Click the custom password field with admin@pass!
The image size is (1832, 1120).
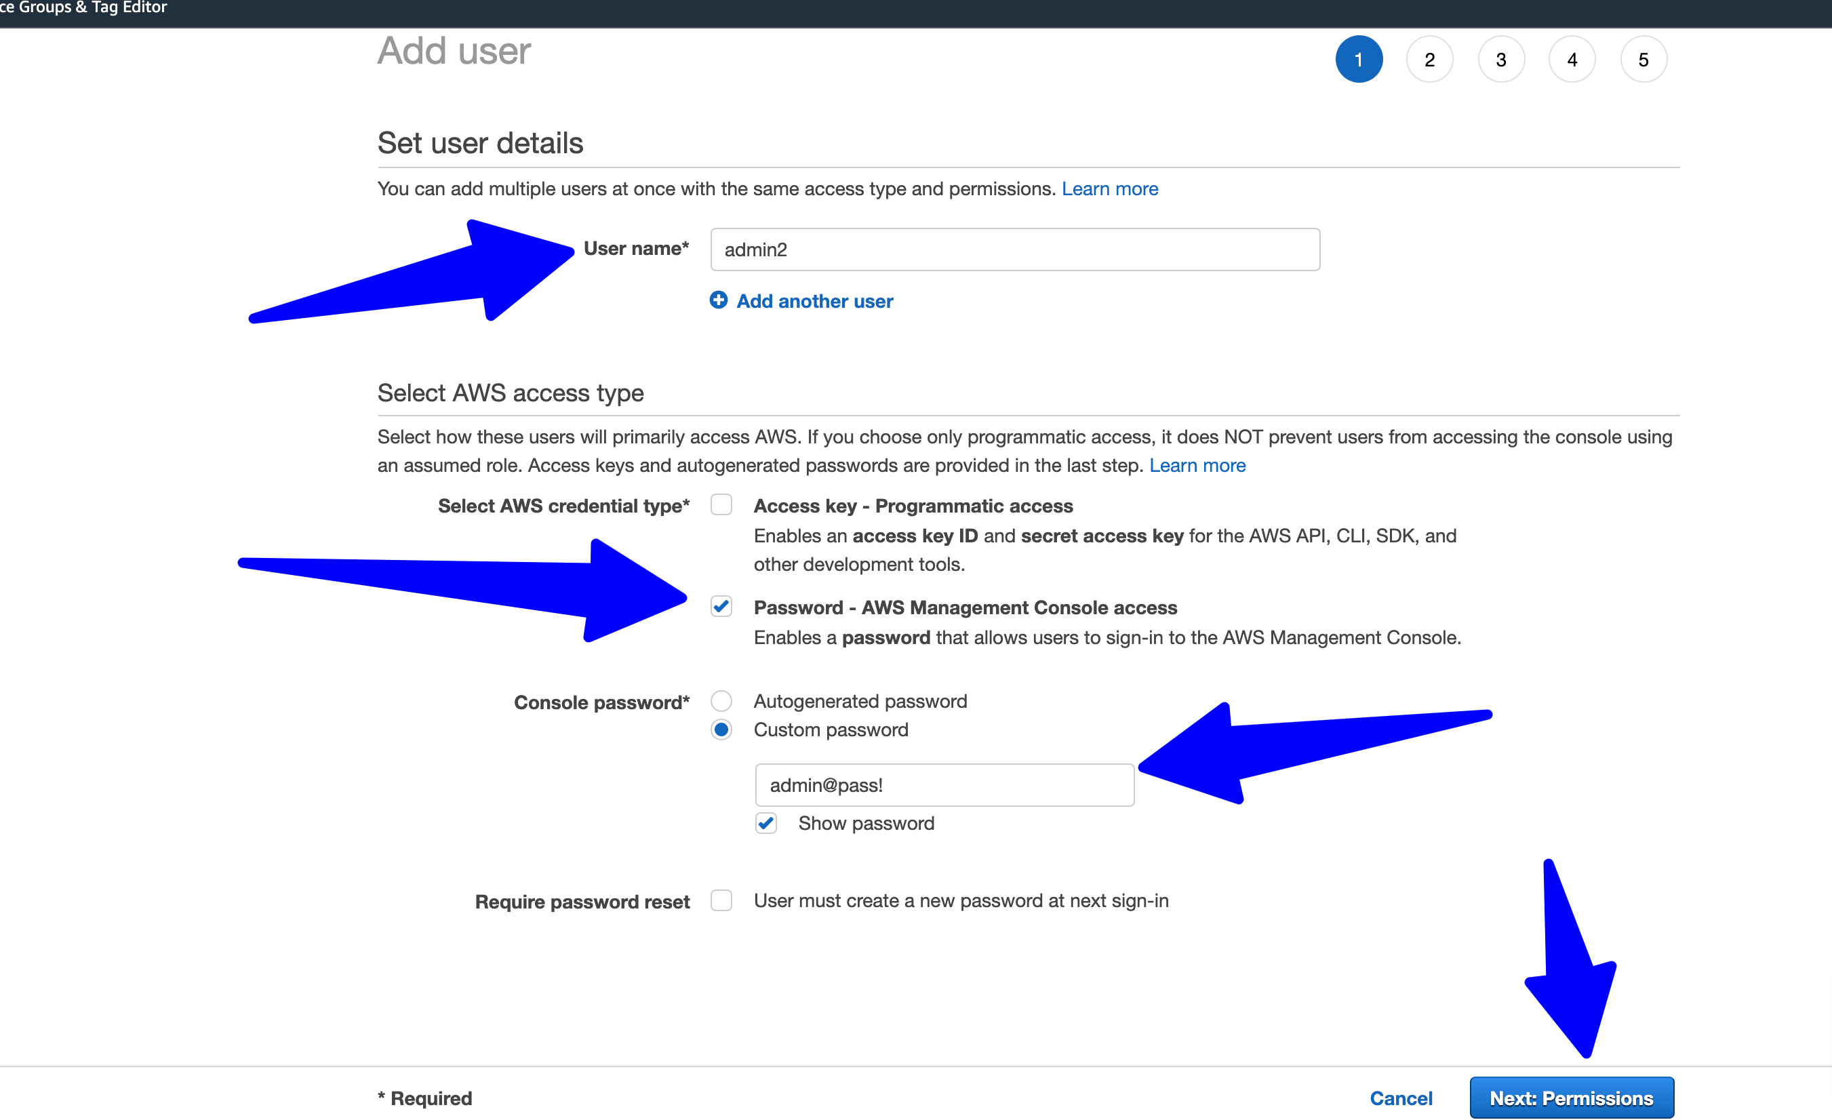coord(944,784)
